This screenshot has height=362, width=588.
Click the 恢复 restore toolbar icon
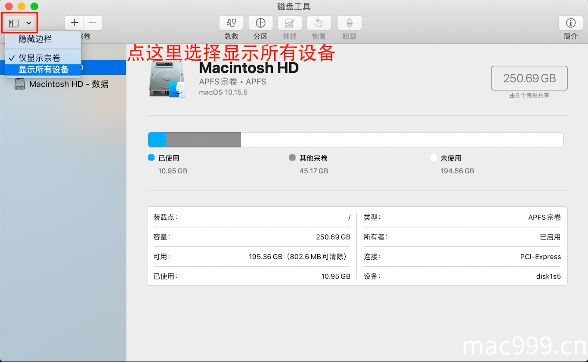pos(319,23)
